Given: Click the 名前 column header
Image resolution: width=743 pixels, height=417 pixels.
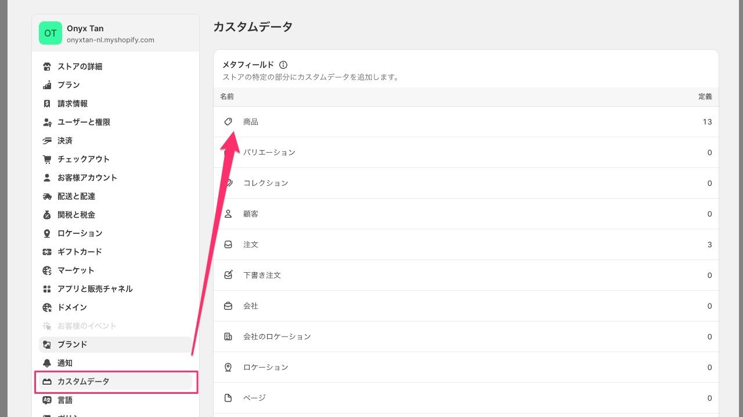Looking at the screenshot, I should [x=227, y=97].
